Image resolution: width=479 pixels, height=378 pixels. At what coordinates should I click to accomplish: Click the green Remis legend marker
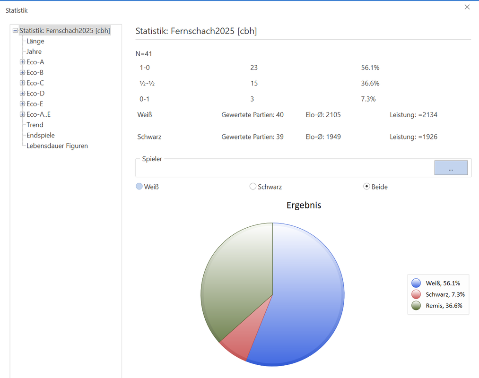pyautogui.click(x=416, y=306)
